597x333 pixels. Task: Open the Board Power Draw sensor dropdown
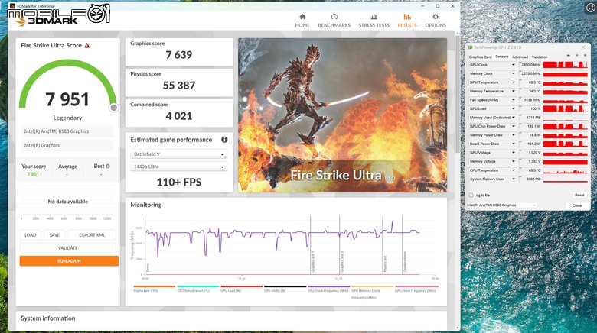(514, 144)
